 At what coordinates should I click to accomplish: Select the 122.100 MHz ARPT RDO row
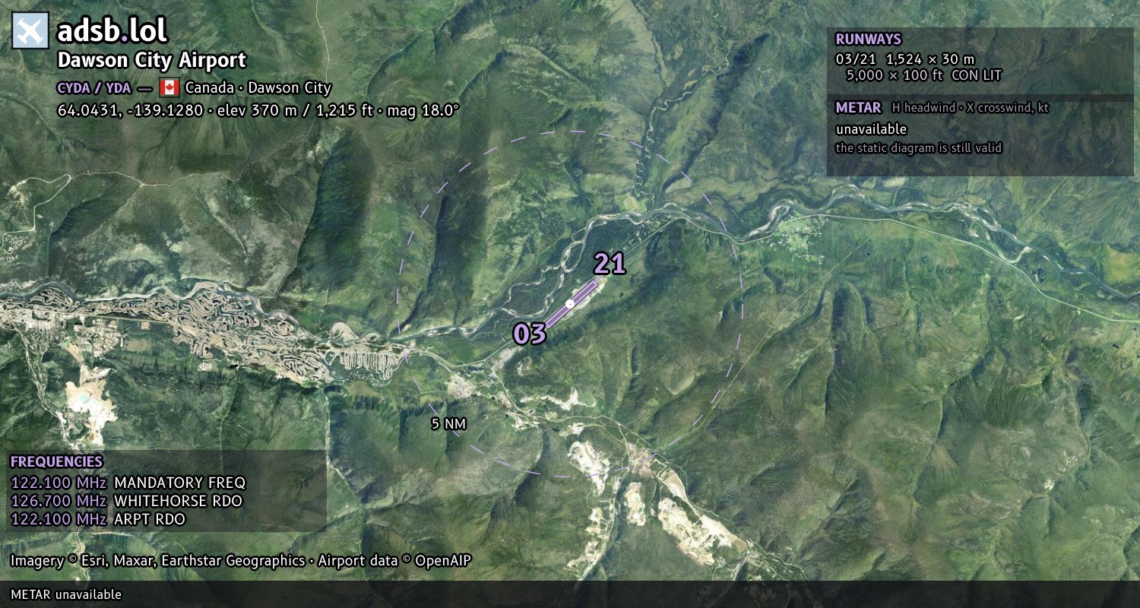(97, 519)
